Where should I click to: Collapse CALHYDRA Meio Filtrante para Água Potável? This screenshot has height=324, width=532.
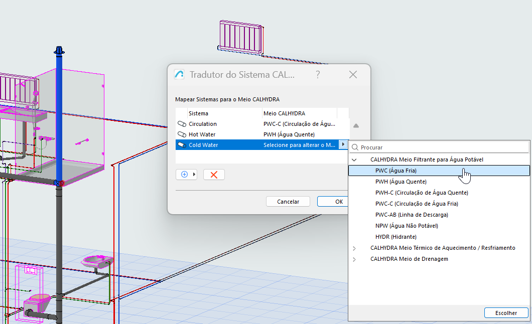(354, 159)
